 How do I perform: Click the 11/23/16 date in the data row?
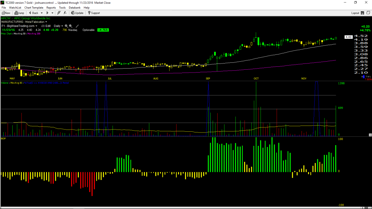click(9, 30)
